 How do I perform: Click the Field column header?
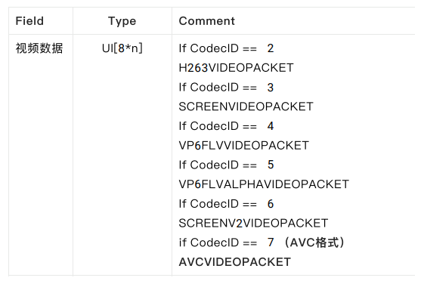[x=29, y=21]
